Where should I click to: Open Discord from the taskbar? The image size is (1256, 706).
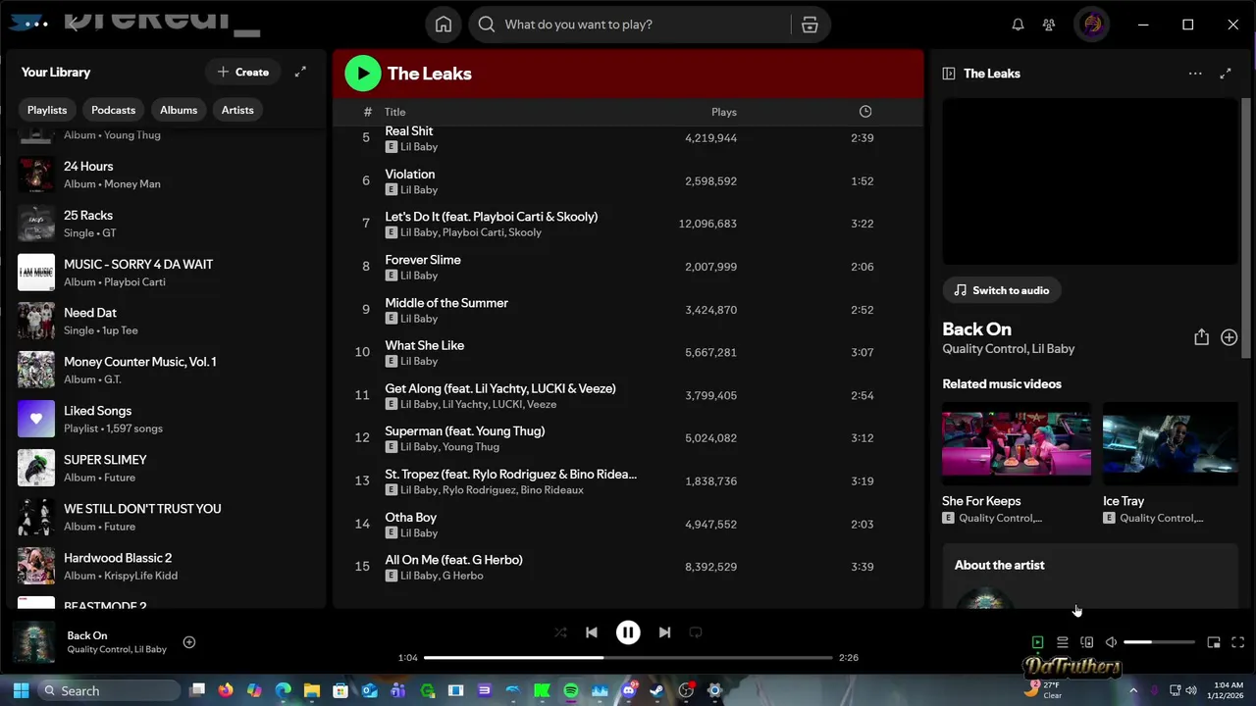pyautogui.click(x=628, y=690)
